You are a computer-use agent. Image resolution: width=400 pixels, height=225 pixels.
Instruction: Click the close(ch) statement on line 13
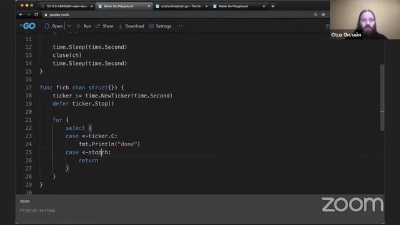coord(67,55)
